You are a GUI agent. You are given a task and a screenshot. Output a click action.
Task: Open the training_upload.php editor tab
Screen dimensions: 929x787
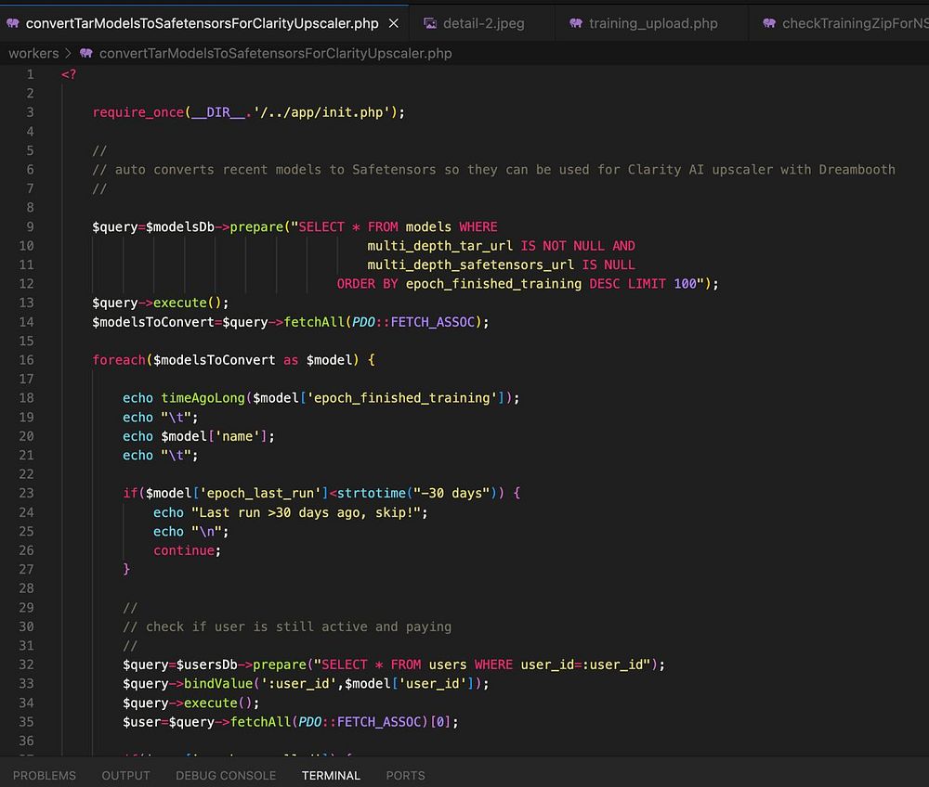pyautogui.click(x=652, y=23)
